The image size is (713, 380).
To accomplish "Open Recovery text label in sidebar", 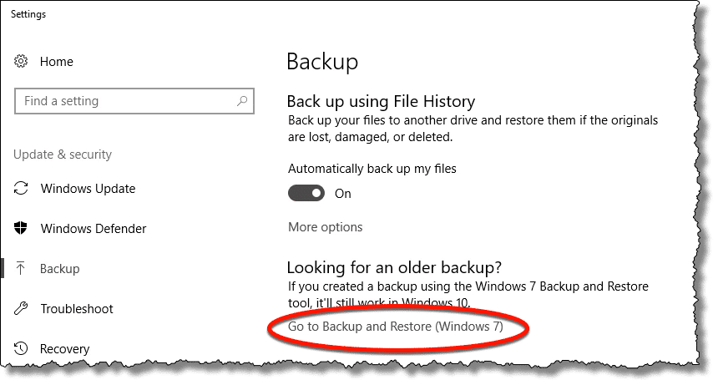I will coord(64,348).
